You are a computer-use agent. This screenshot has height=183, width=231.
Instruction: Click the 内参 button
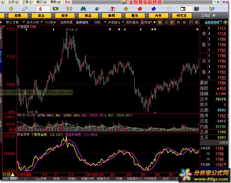[158, 15]
